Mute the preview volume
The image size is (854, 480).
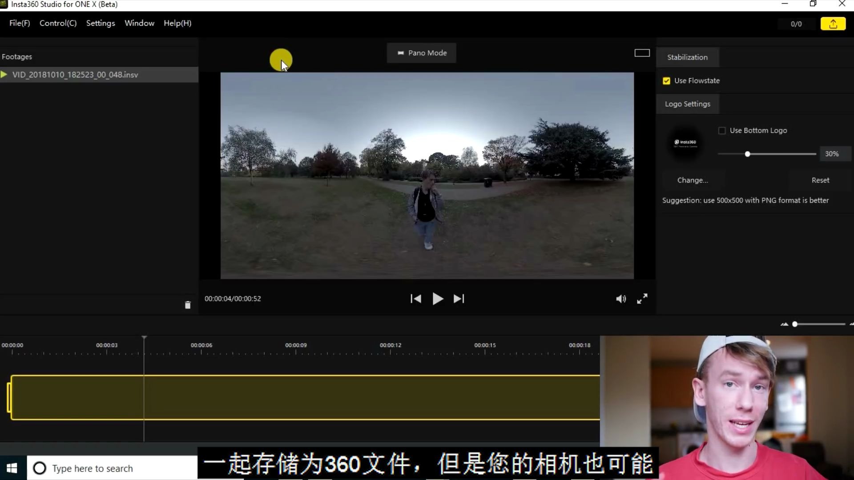click(x=621, y=299)
